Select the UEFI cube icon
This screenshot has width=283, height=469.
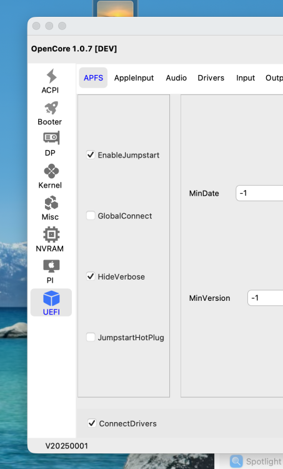(x=51, y=298)
